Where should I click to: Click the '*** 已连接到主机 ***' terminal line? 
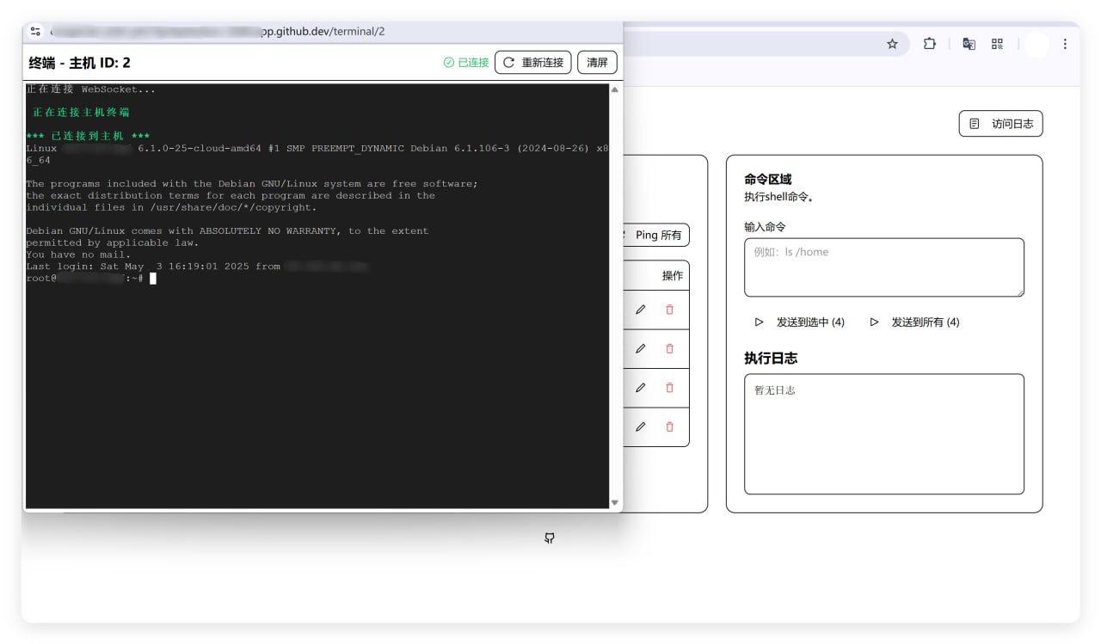pyautogui.click(x=88, y=136)
